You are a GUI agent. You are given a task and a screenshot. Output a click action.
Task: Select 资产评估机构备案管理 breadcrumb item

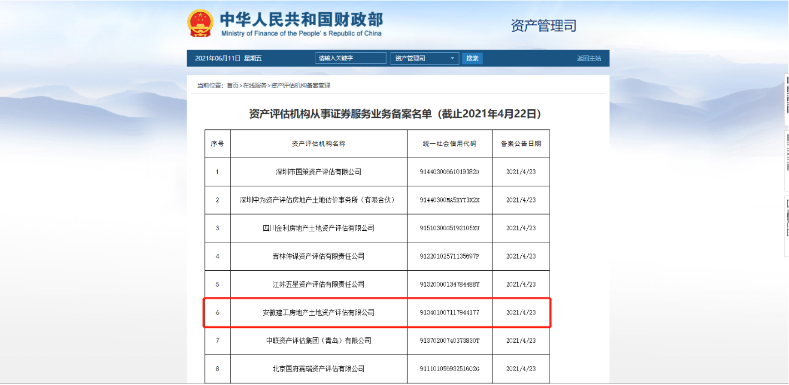tap(300, 85)
